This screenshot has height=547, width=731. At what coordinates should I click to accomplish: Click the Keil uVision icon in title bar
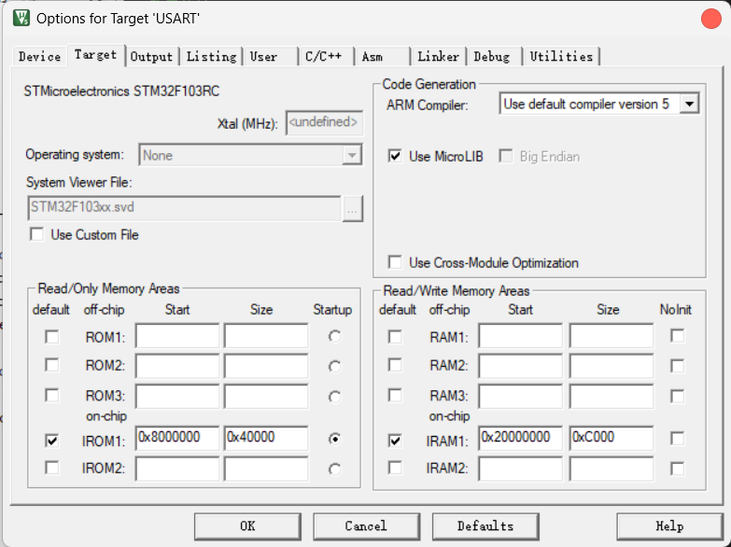pos(21,18)
